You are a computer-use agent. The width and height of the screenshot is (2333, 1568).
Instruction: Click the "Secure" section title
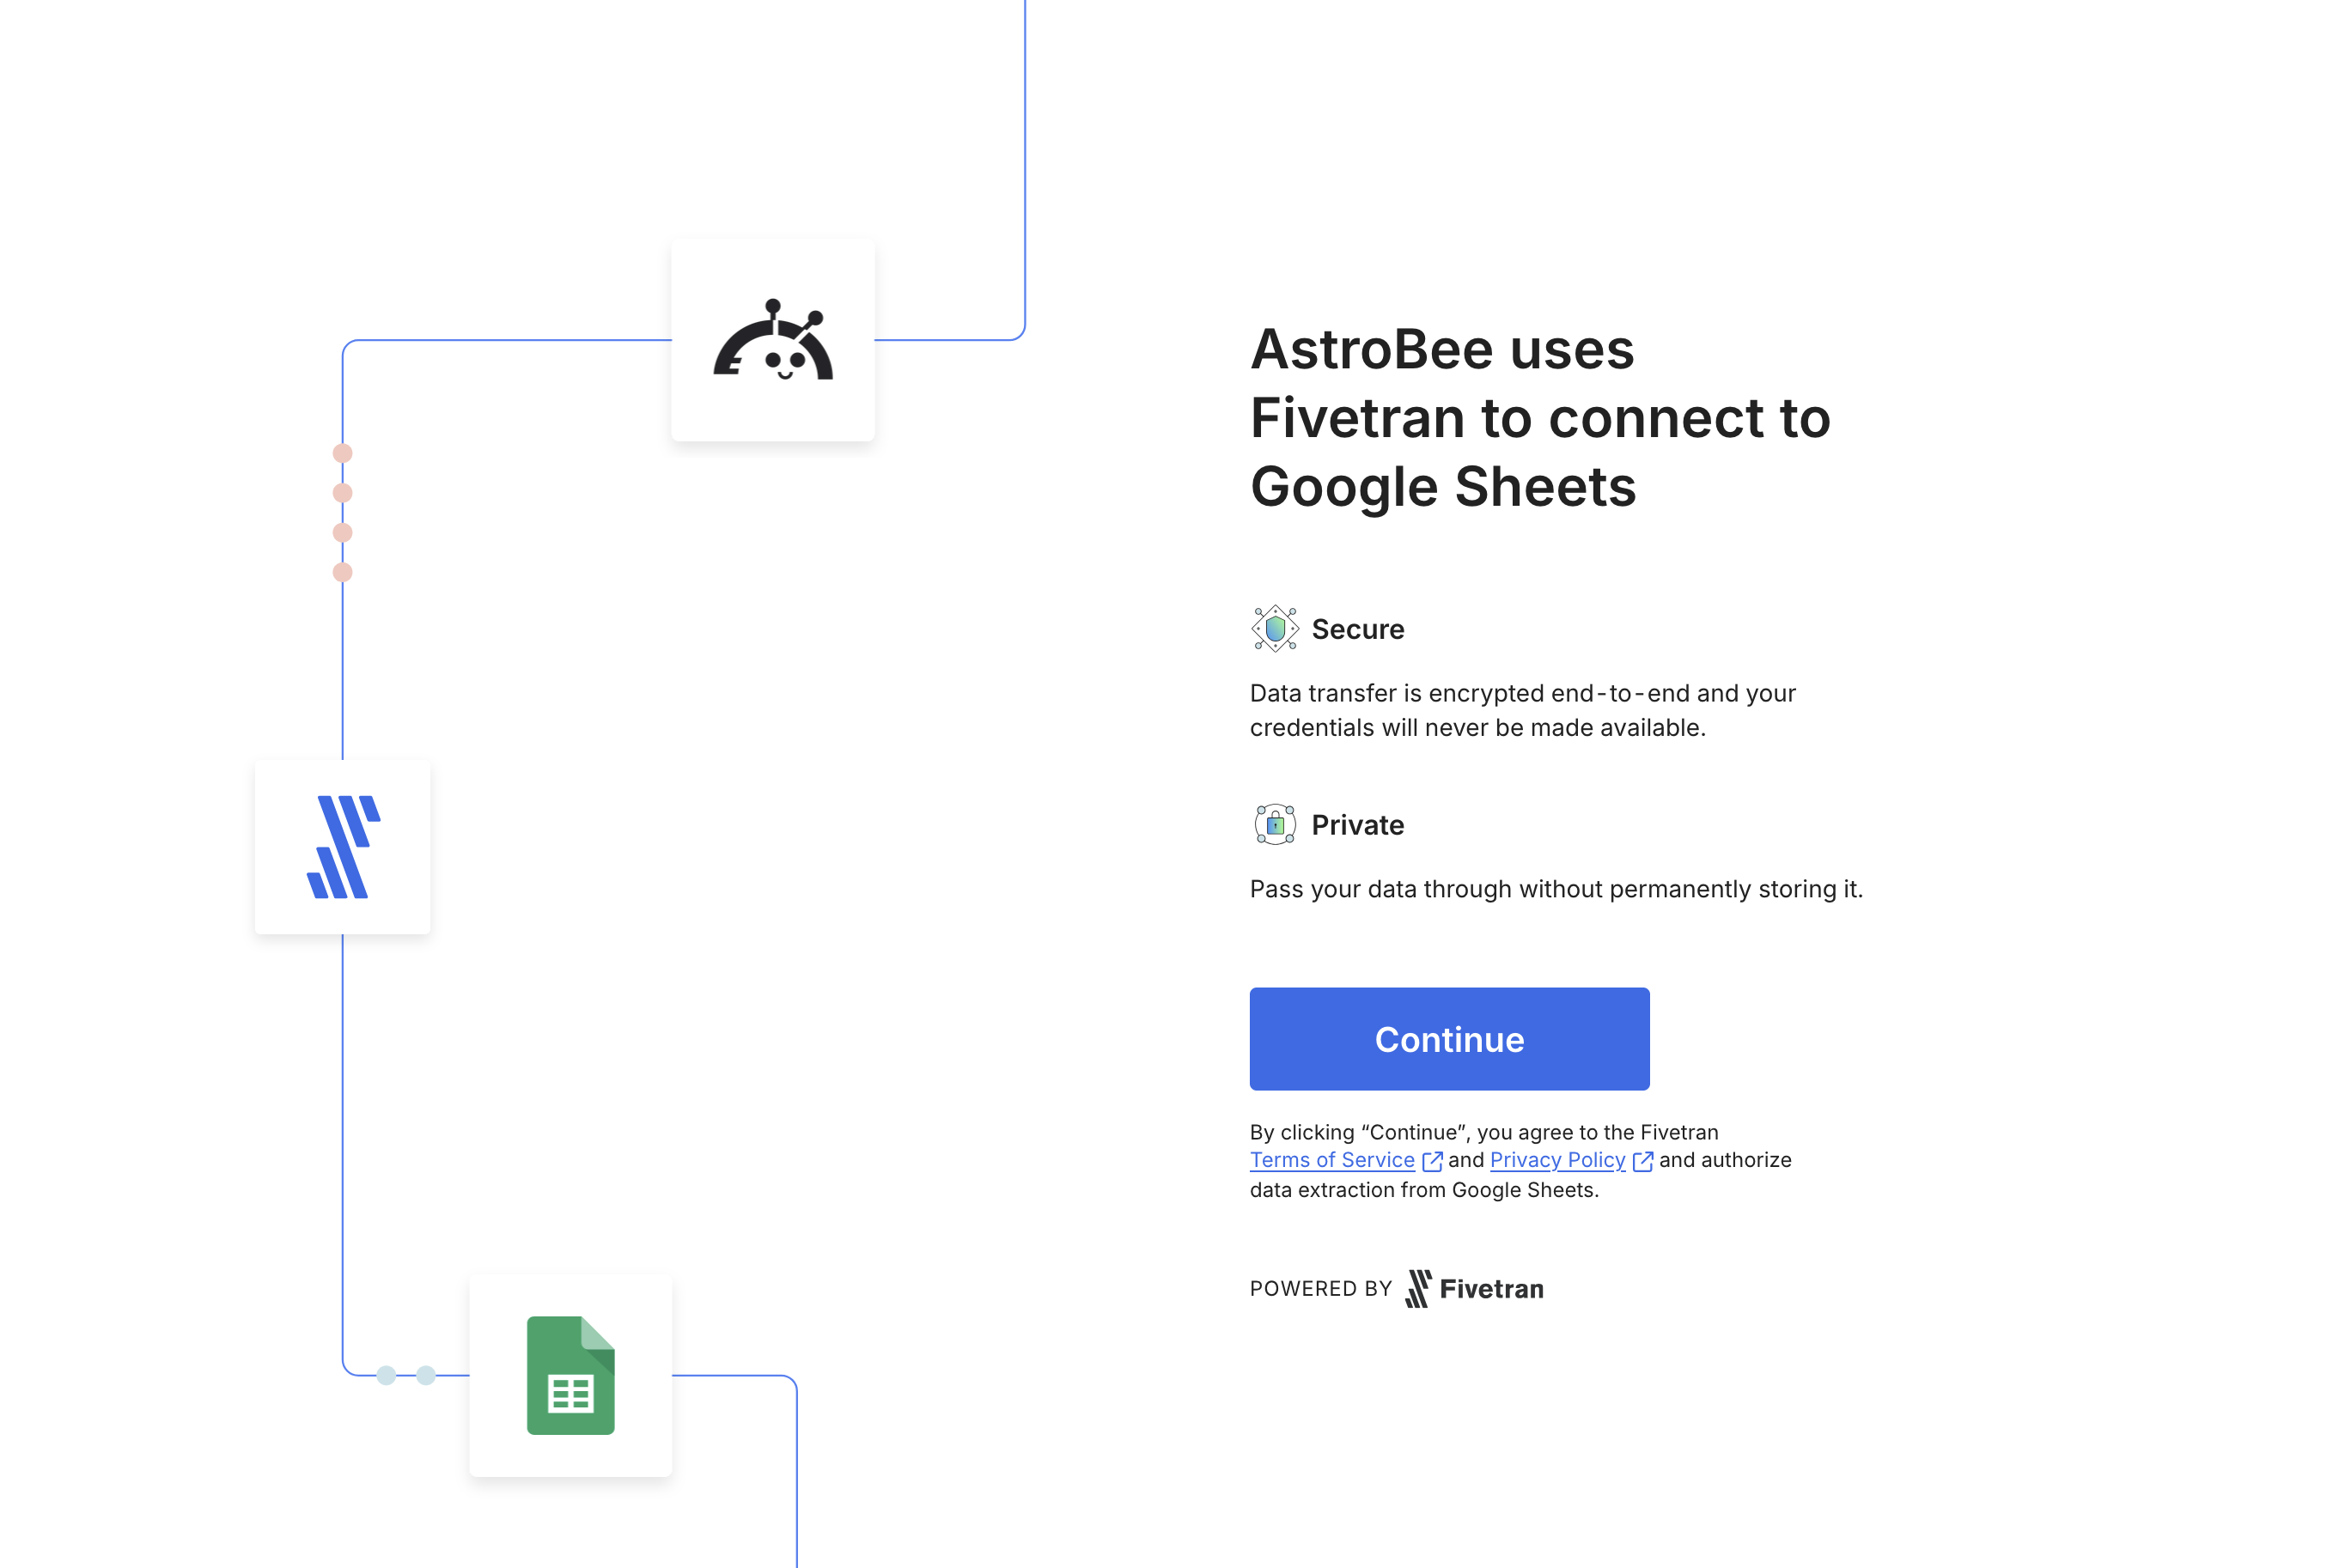[1357, 629]
